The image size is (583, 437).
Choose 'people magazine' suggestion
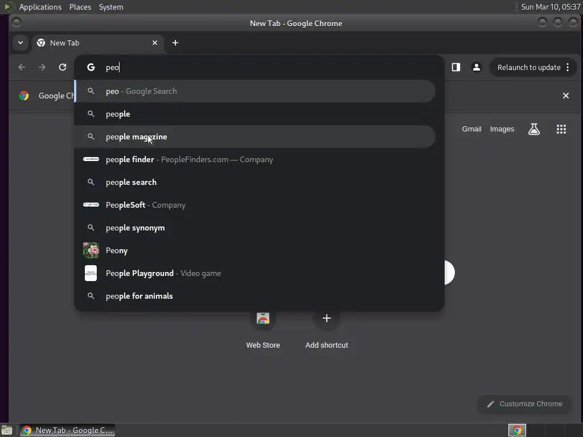(254, 137)
